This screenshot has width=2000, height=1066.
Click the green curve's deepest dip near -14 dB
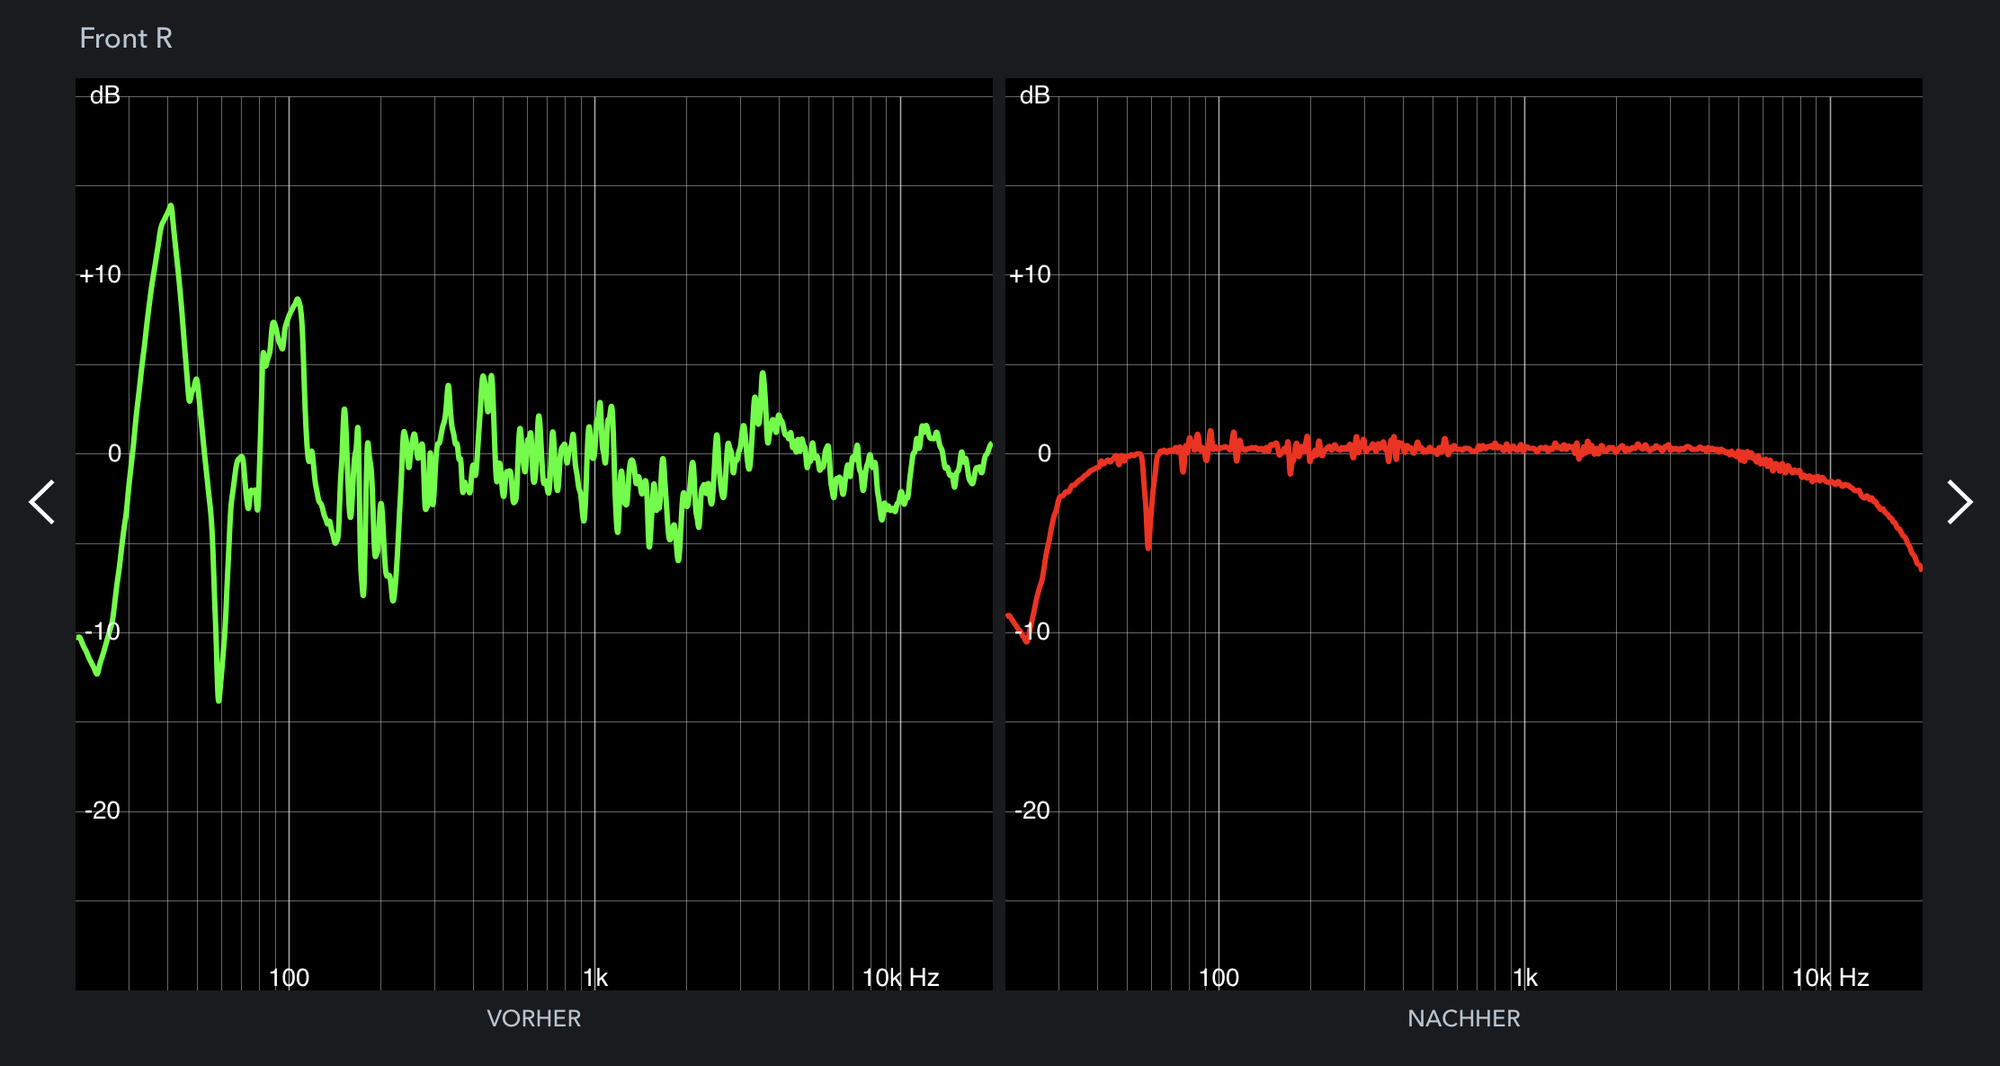point(219,697)
